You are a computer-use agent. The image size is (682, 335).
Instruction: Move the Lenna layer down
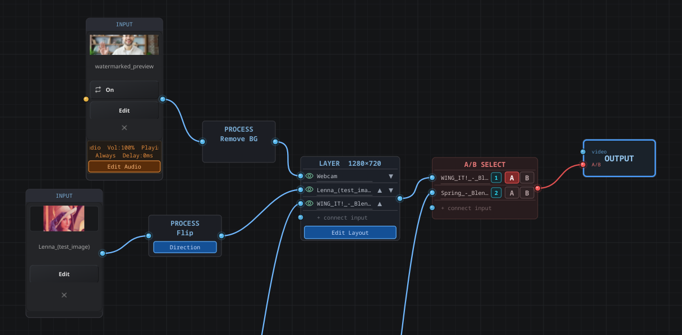point(391,190)
